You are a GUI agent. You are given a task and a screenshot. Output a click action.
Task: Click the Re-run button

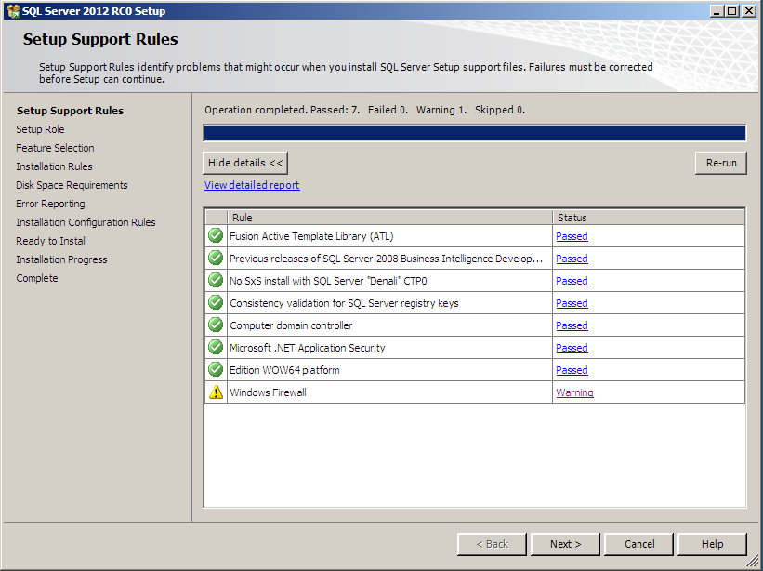click(720, 162)
